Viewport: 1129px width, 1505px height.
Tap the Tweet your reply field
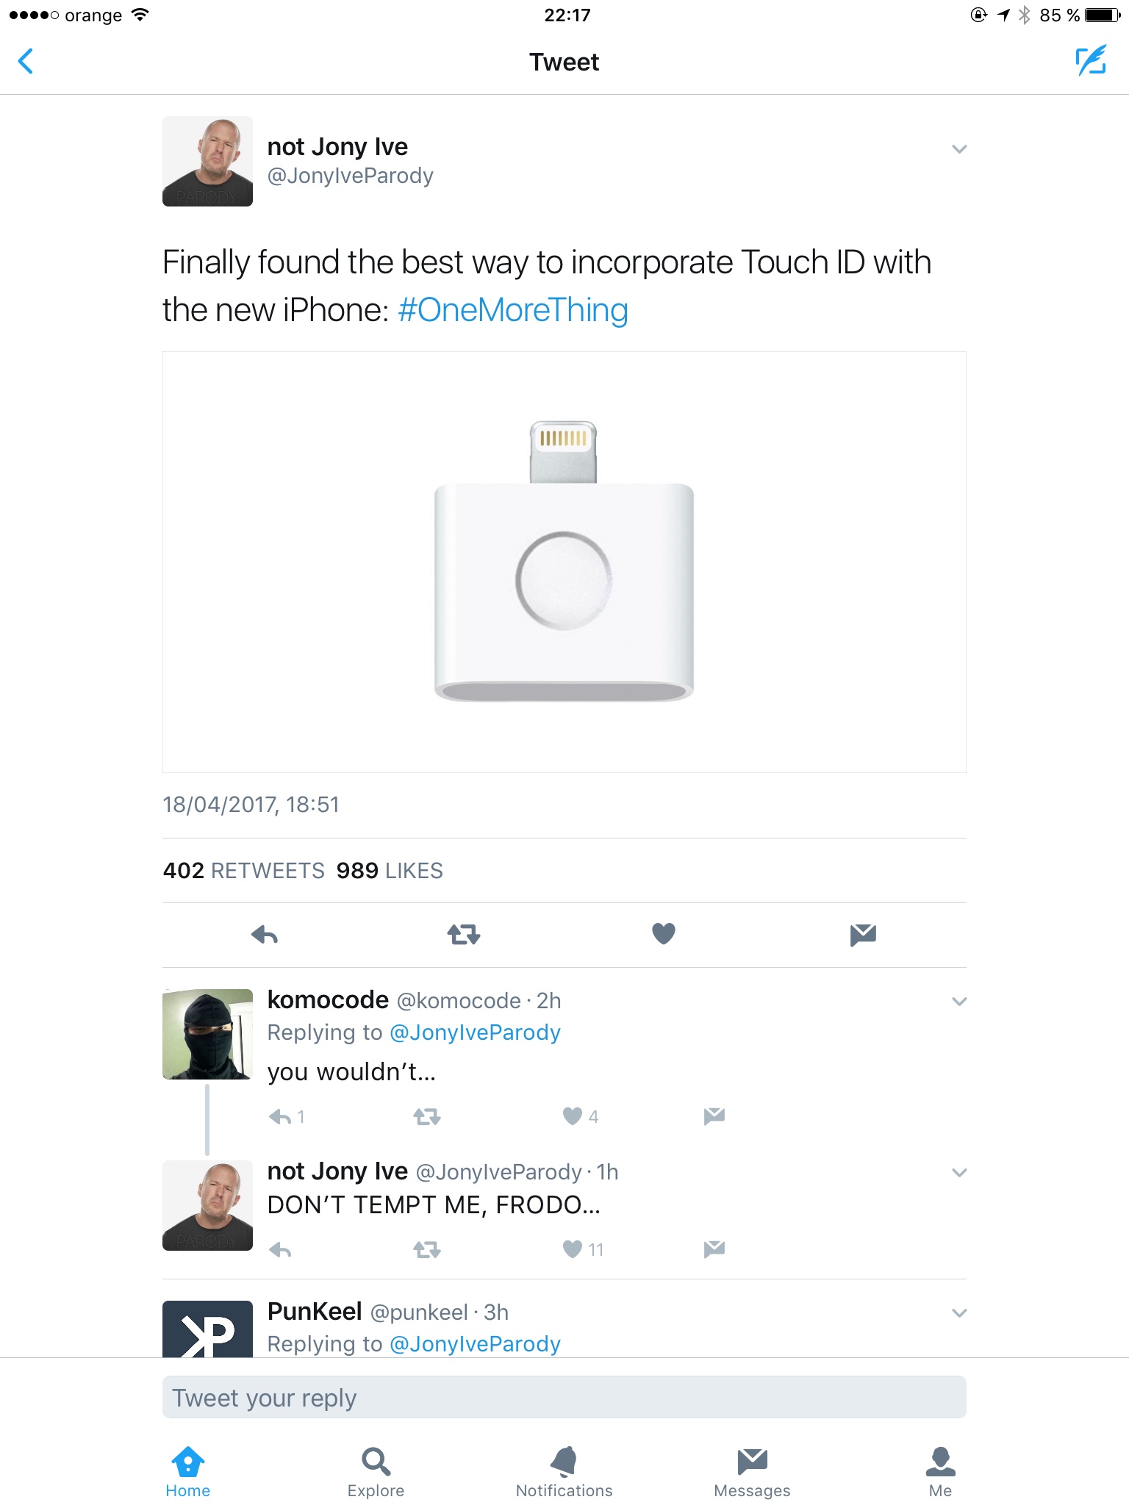564,1397
